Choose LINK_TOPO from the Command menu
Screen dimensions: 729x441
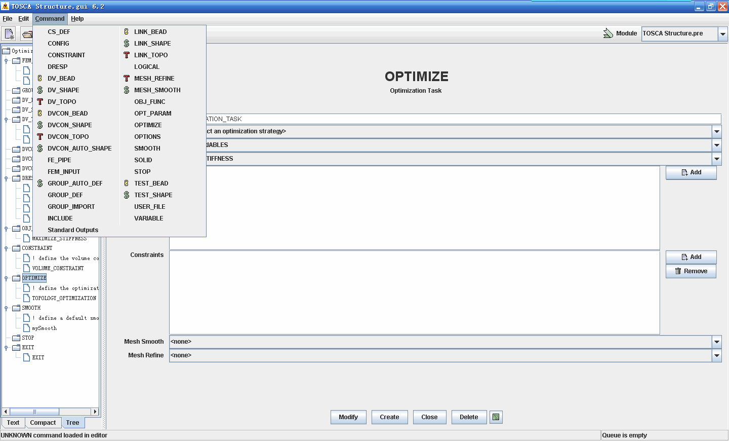[150, 55]
